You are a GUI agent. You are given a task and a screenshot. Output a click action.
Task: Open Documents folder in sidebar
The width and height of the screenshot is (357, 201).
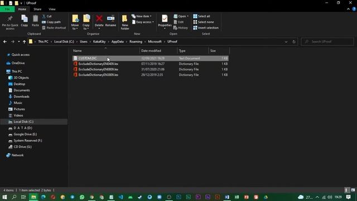(19, 90)
